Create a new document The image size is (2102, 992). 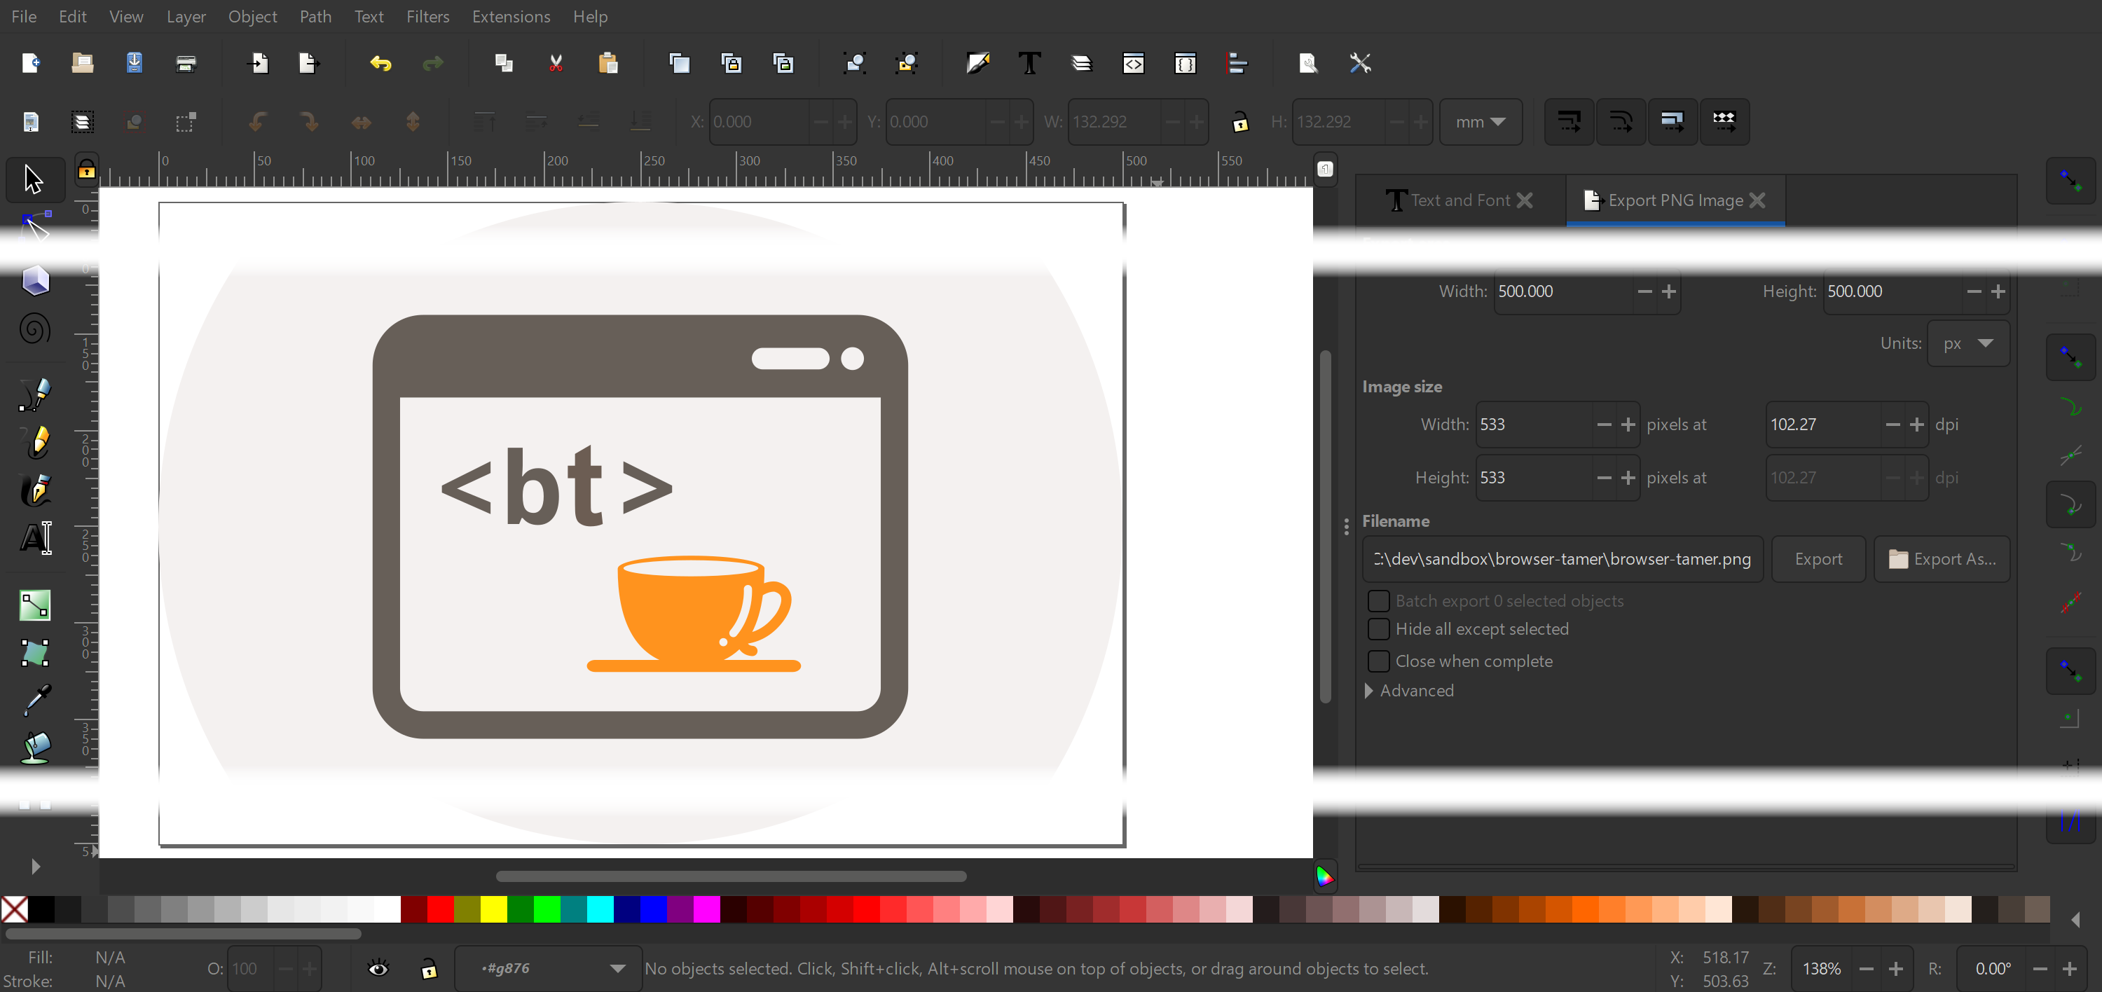(31, 63)
